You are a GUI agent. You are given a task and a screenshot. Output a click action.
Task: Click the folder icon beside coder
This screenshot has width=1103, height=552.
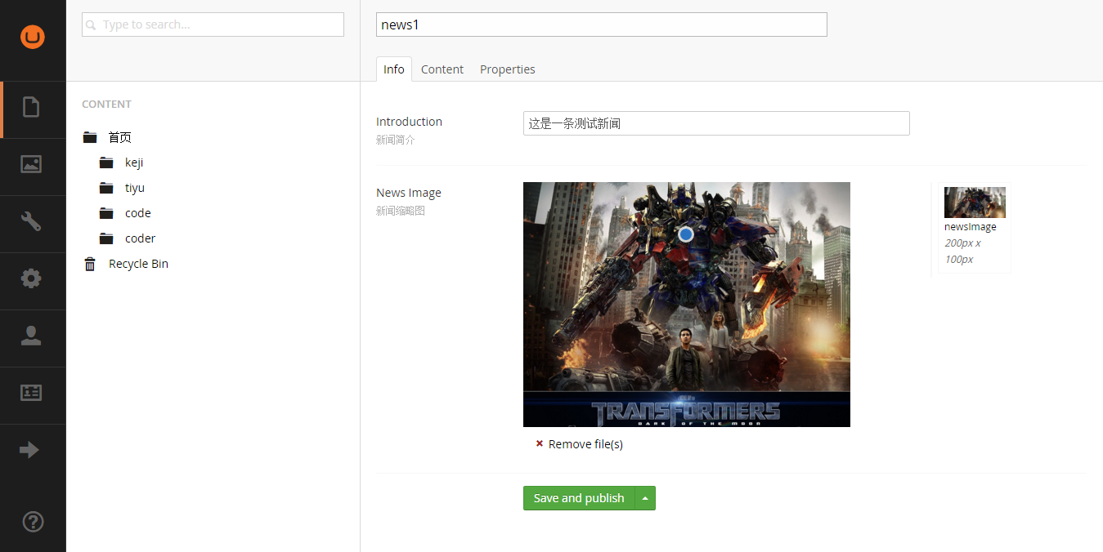click(x=106, y=238)
